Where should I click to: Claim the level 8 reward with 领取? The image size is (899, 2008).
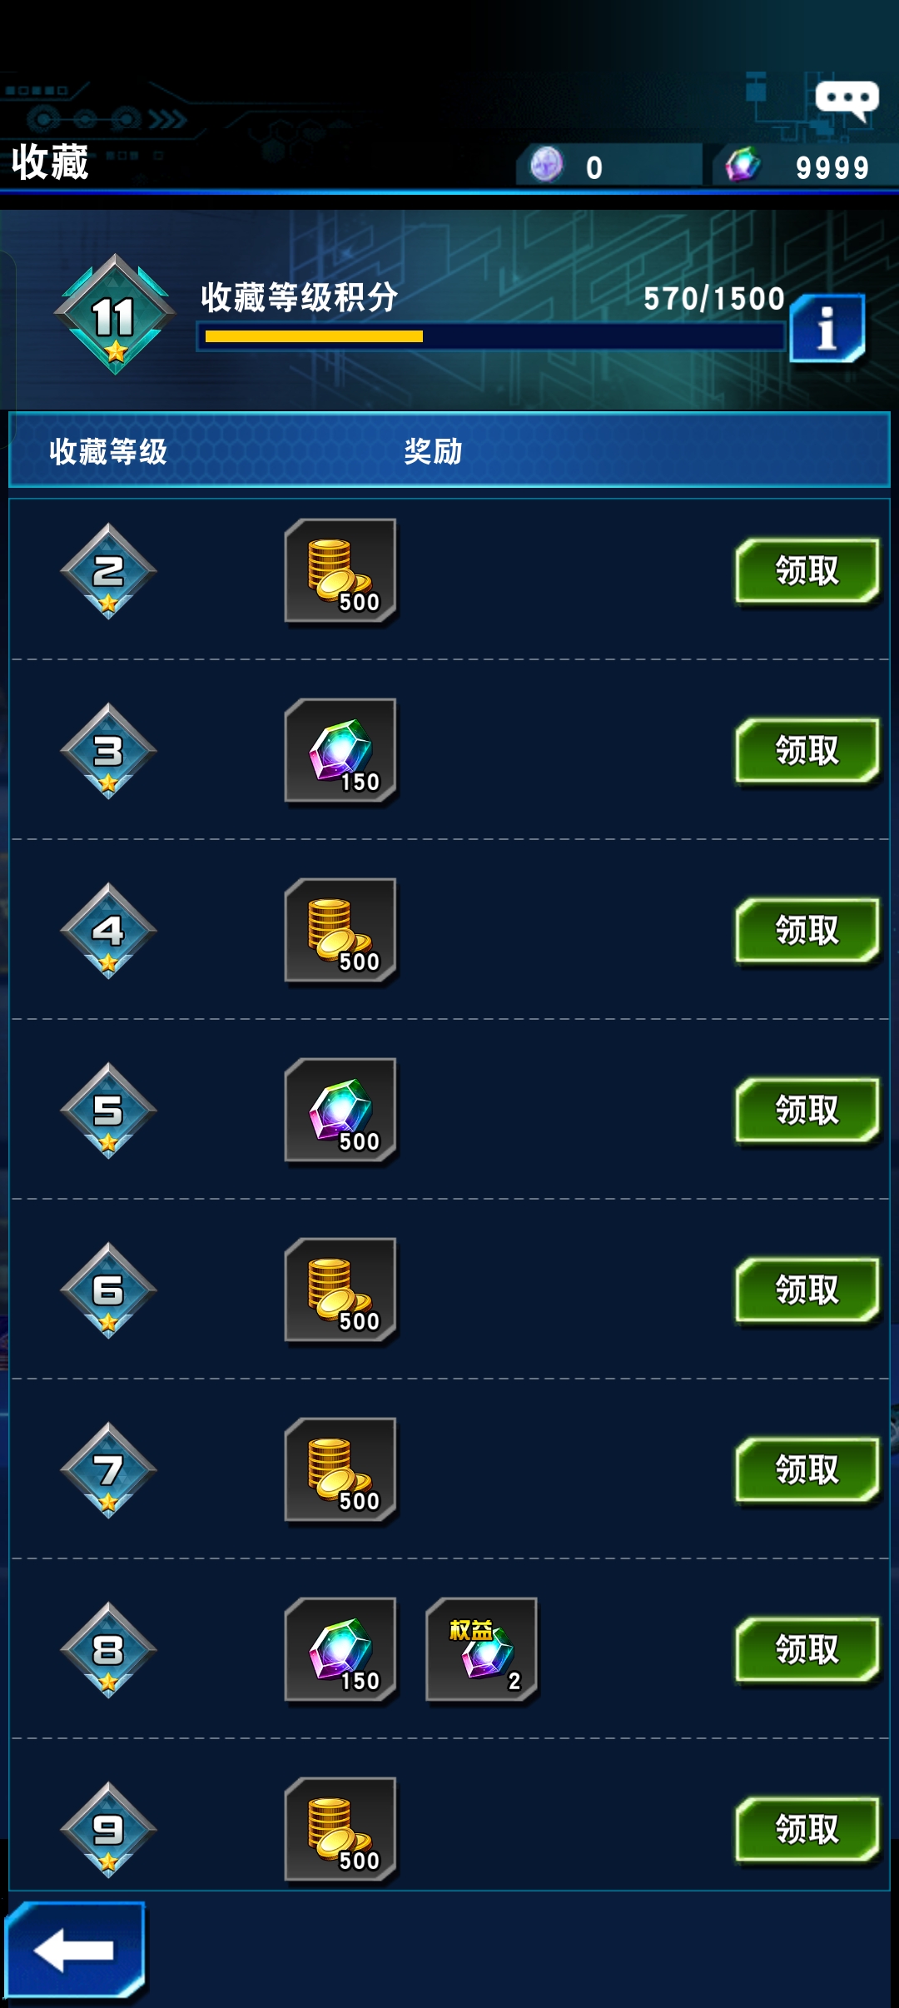pos(807,1650)
